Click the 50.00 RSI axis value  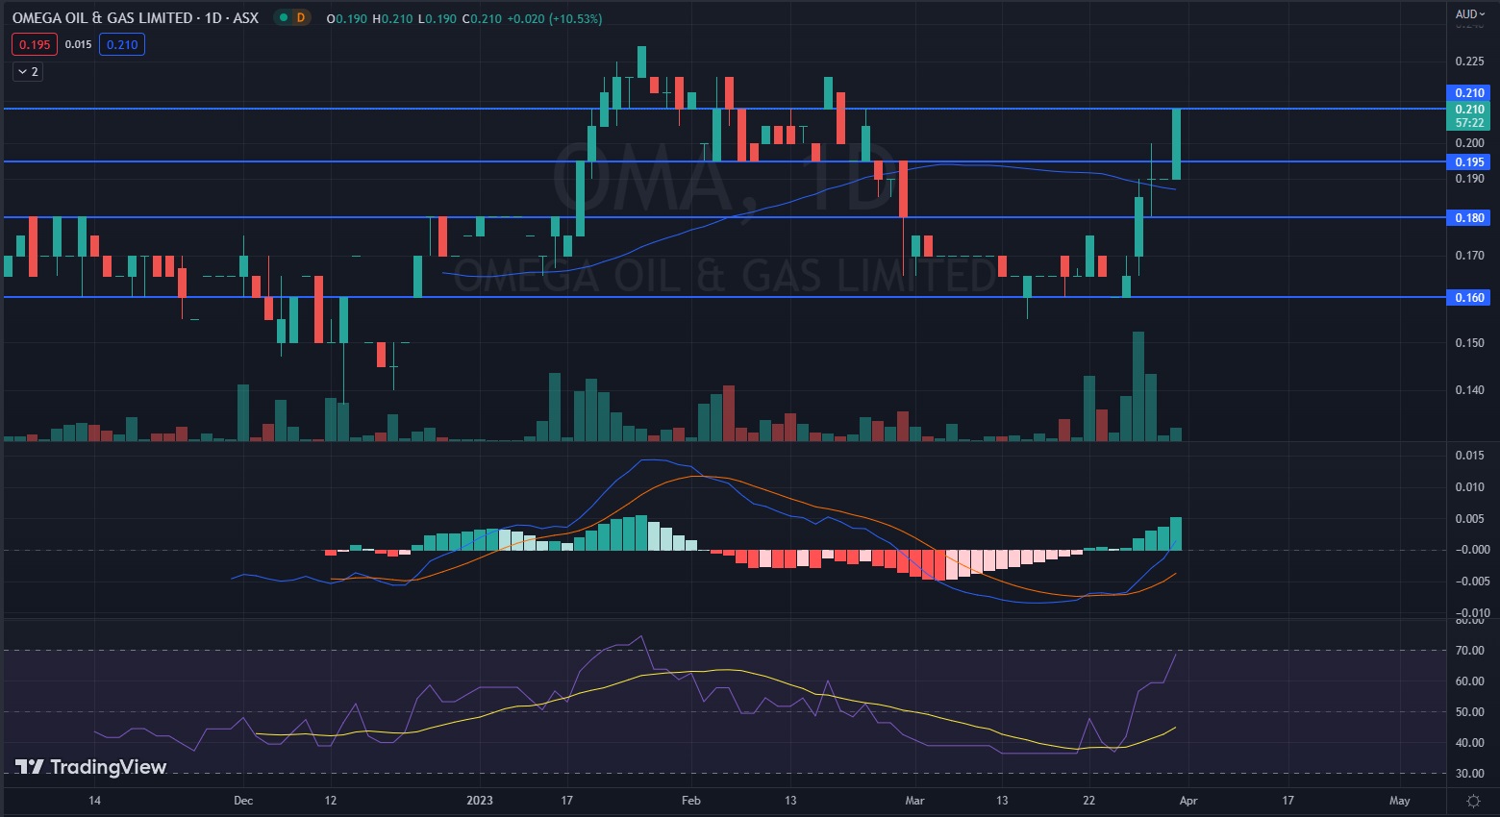click(1469, 712)
